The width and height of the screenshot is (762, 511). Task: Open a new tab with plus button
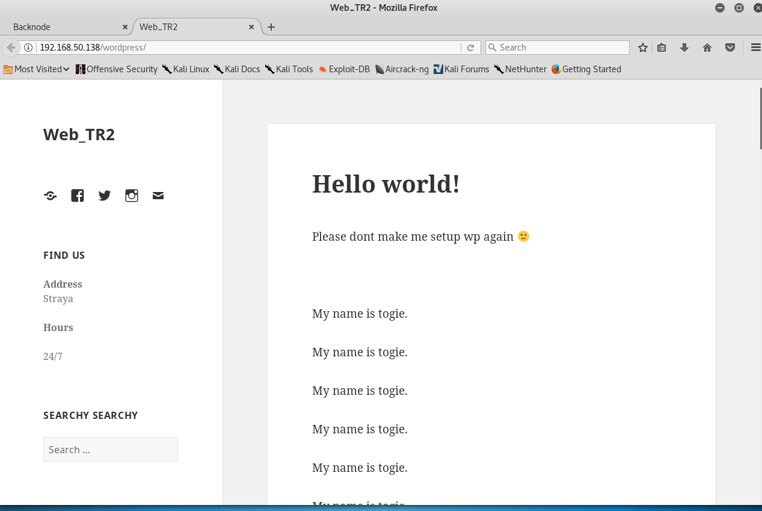point(271,27)
